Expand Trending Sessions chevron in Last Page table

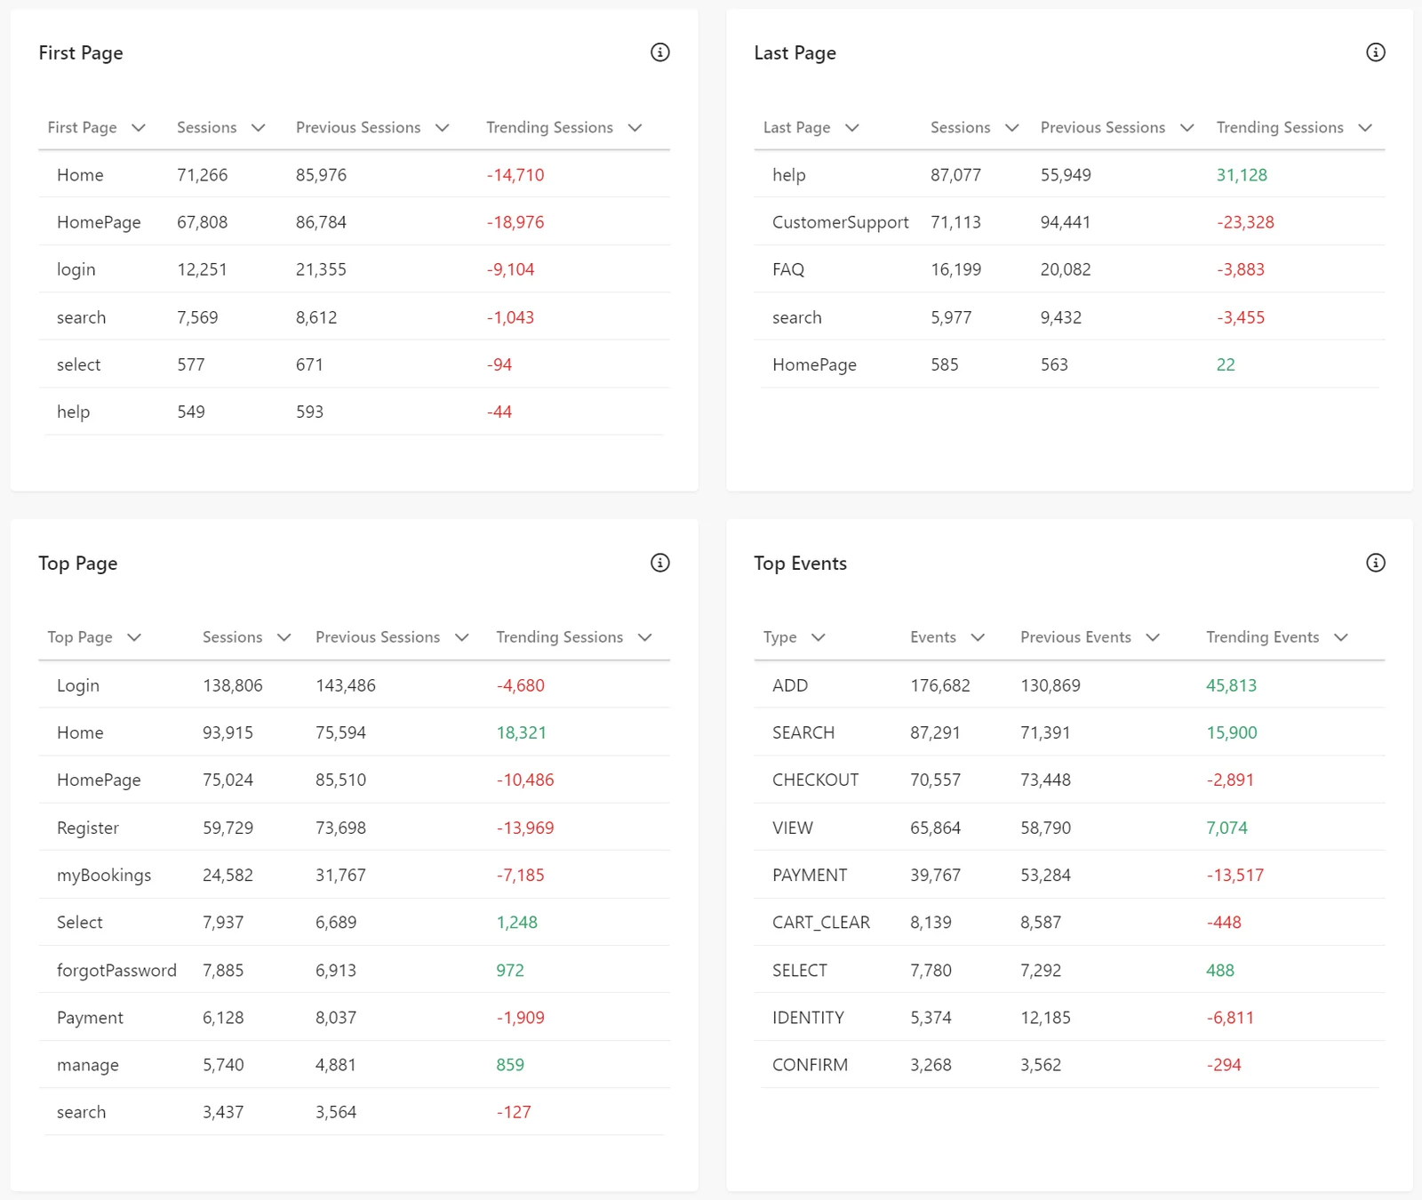(1365, 128)
